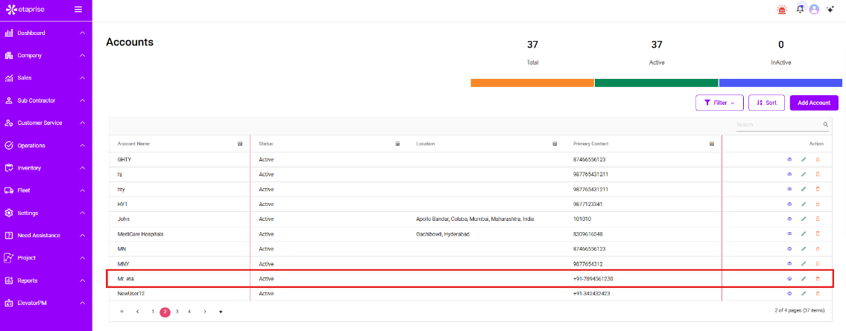Expand the Operations chevron
Image resolution: width=846 pixels, height=331 pixels.
pyautogui.click(x=83, y=145)
